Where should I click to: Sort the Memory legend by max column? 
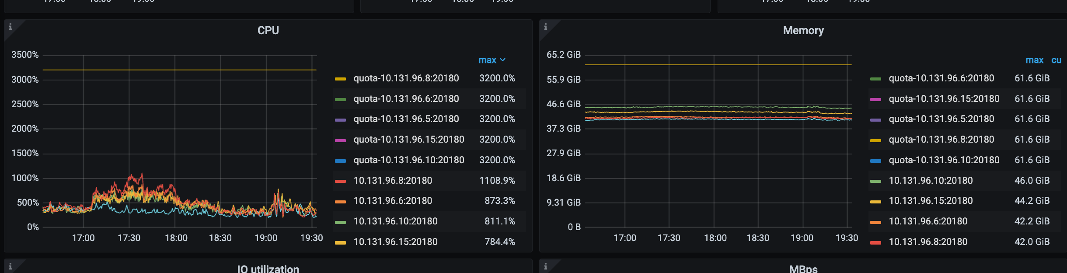pos(1034,60)
